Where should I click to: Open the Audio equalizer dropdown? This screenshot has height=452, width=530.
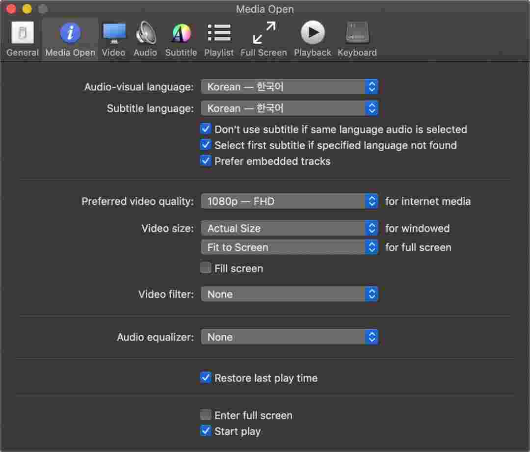[290, 337]
